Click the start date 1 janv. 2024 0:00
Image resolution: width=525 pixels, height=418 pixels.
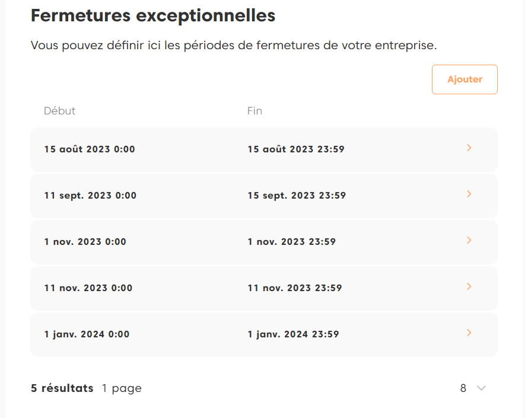pyautogui.click(x=87, y=334)
